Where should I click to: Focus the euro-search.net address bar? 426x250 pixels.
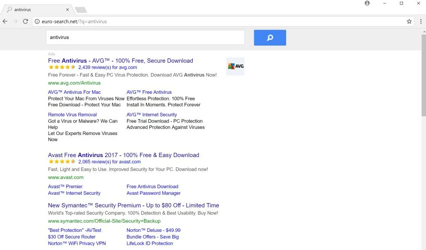pos(223,21)
